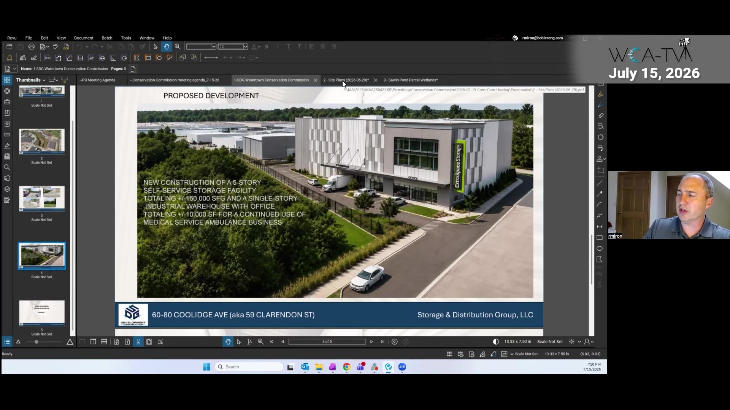
Task: Switch to Sawin Pond Parcel Wetlands tab
Action: [411, 80]
